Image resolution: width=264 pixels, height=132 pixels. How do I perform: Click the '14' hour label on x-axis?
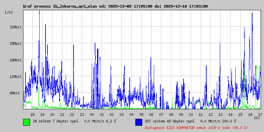coord(230,115)
